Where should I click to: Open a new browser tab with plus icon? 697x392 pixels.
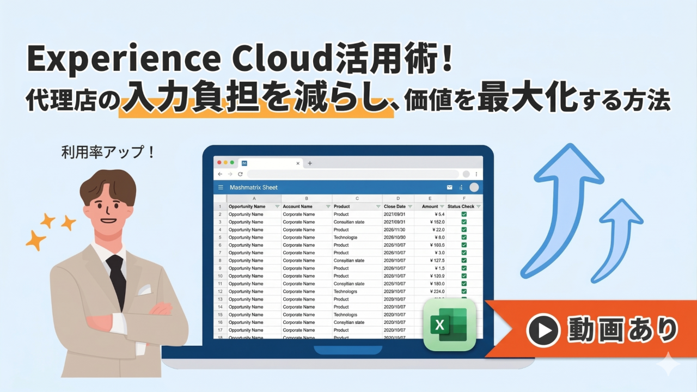tap(310, 163)
